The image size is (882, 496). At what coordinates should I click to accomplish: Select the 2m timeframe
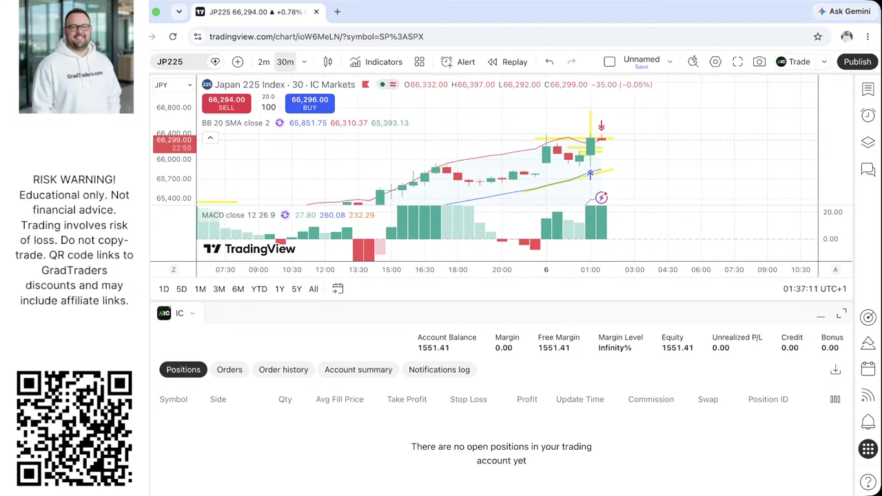[x=264, y=62]
